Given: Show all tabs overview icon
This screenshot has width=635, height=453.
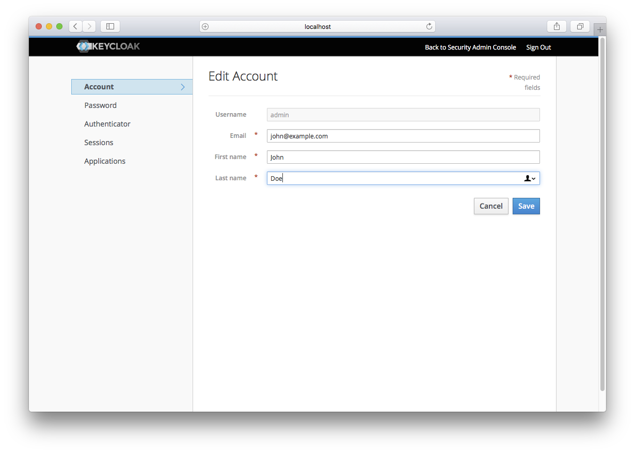Looking at the screenshot, I should tap(580, 26).
